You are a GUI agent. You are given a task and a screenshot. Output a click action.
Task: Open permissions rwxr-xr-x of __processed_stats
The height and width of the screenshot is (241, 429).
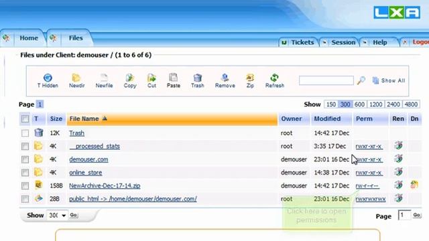click(369, 146)
